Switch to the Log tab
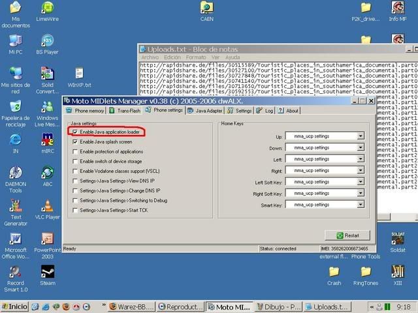Screen dimensions: 418x313 point(265,111)
